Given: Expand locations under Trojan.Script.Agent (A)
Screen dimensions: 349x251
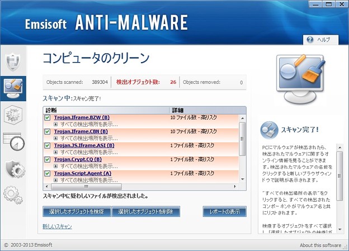Looking at the screenshot, I should [55, 180].
